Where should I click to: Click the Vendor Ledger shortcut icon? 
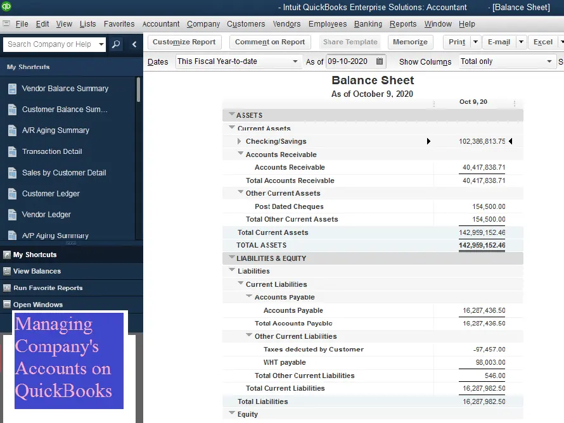(x=12, y=215)
